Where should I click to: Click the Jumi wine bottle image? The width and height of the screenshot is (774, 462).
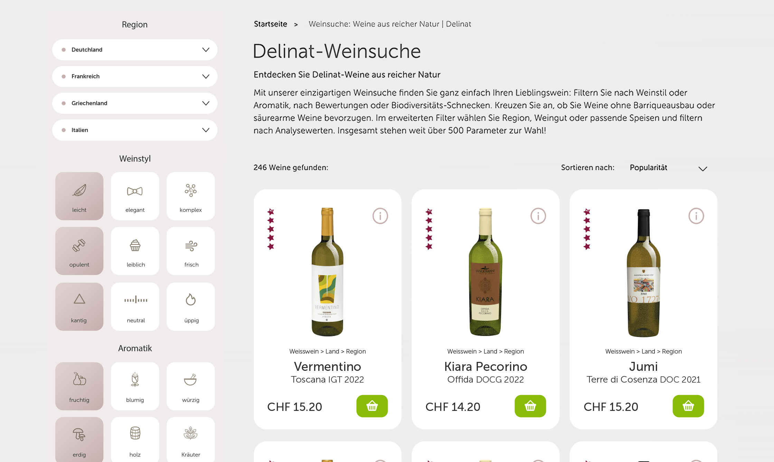[x=643, y=272]
